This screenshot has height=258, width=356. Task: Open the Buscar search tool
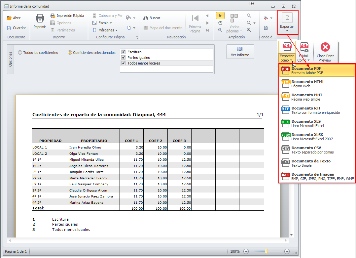pyautogui.click(x=152, y=18)
